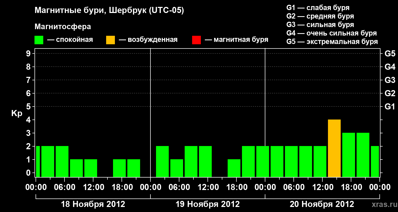Viewport: 398px width, 212px height.
Task: Click 'G4 — очень сильная буря' legend line
Action: [x=332, y=33]
